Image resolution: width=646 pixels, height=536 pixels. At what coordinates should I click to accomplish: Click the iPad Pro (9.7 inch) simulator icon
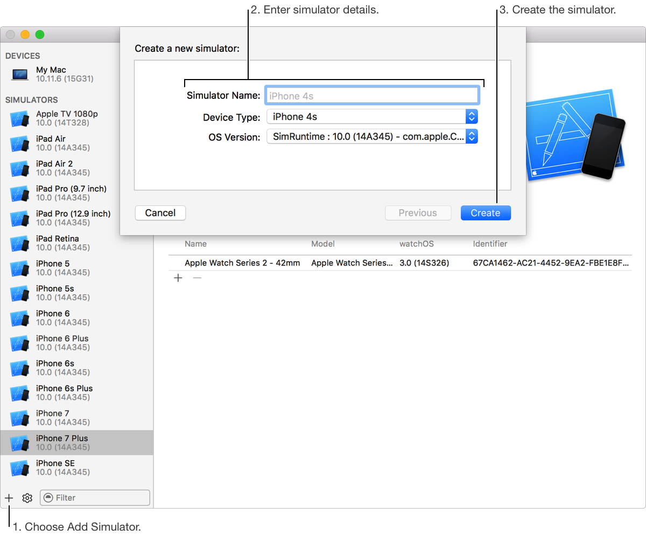coord(19,194)
